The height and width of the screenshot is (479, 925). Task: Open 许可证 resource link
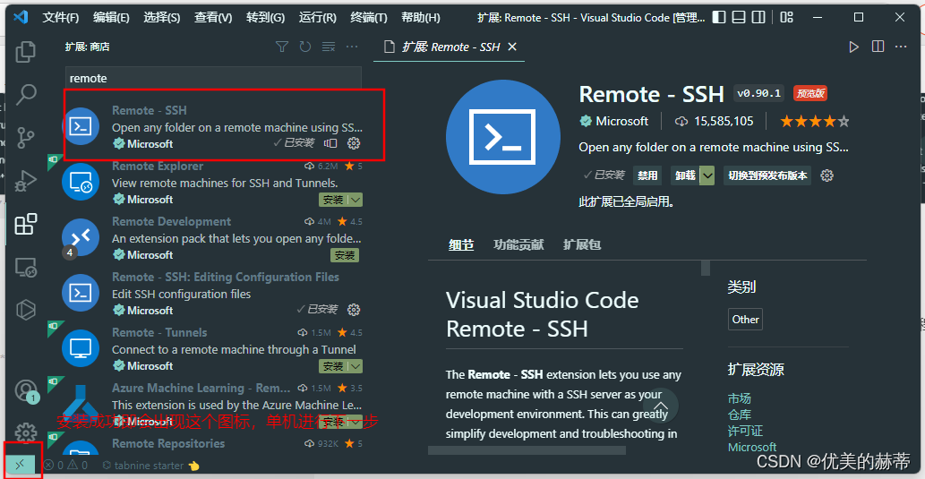click(745, 432)
